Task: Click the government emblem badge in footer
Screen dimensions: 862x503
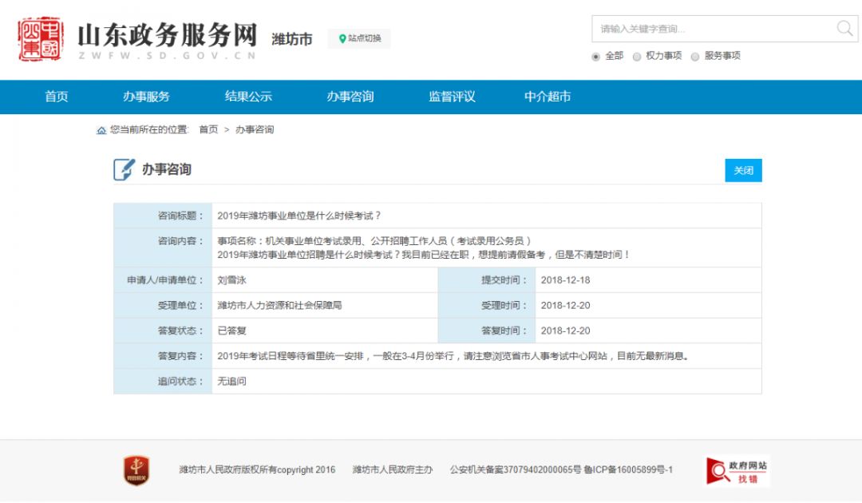Action: [136, 470]
